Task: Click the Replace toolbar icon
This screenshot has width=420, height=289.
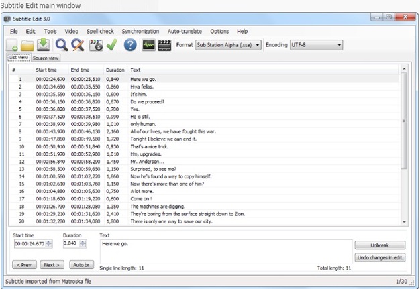Action: tap(78, 45)
